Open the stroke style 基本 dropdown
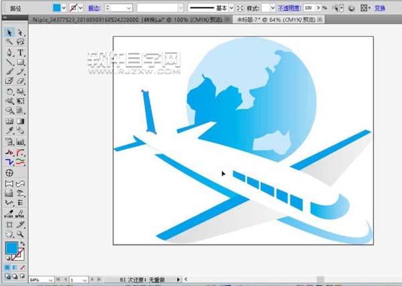 pos(231,8)
